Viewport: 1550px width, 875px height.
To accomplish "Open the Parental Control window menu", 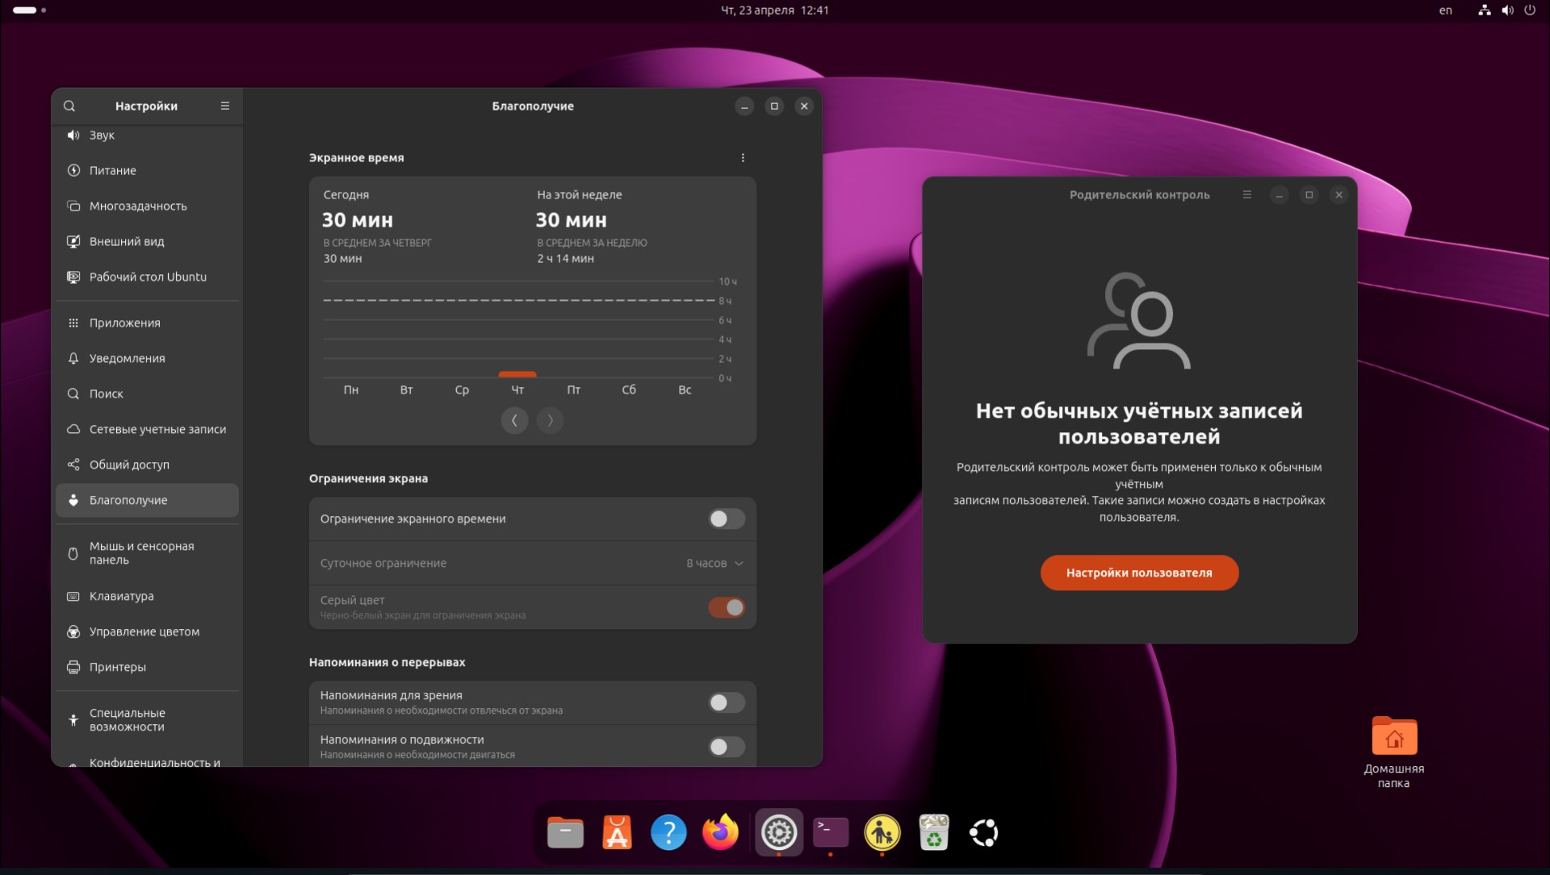I will [x=1246, y=194].
